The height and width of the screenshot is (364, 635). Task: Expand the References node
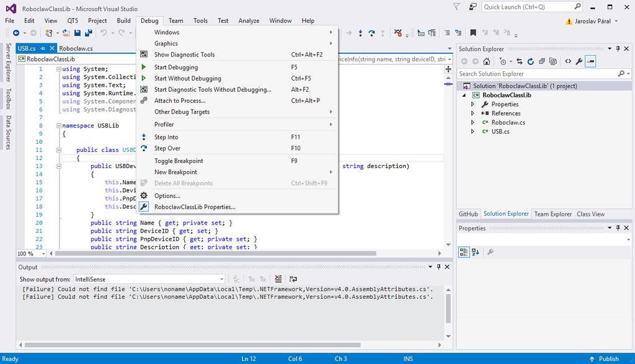point(473,113)
